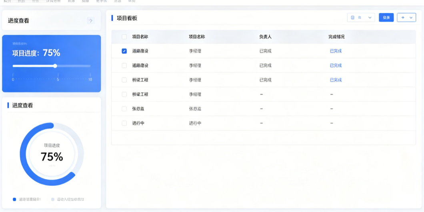The width and height of the screenshot is (424, 212).
Task: Open the fourth top navigation item ending in 分析
Action: tap(54, 1)
